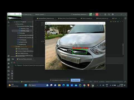Select the Run tool window icon in left sidebar

coord(9,59)
